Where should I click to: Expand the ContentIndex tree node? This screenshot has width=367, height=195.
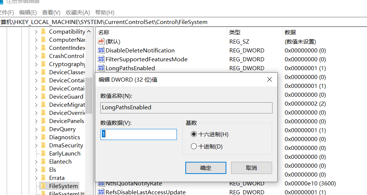[x=36, y=48]
